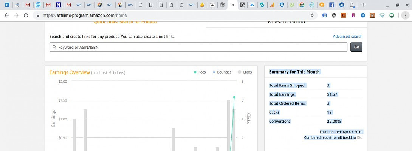Click the keyword or ASIN/ISBN search field
The image size is (412, 151).
(198, 47)
